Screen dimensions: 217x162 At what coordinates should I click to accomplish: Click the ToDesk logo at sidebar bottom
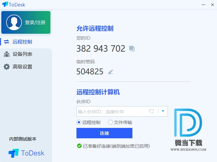(x=26, y=153)
